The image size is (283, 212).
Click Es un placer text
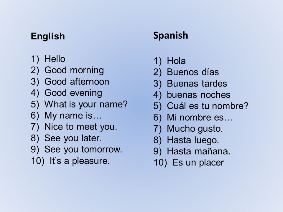[198, 163]
